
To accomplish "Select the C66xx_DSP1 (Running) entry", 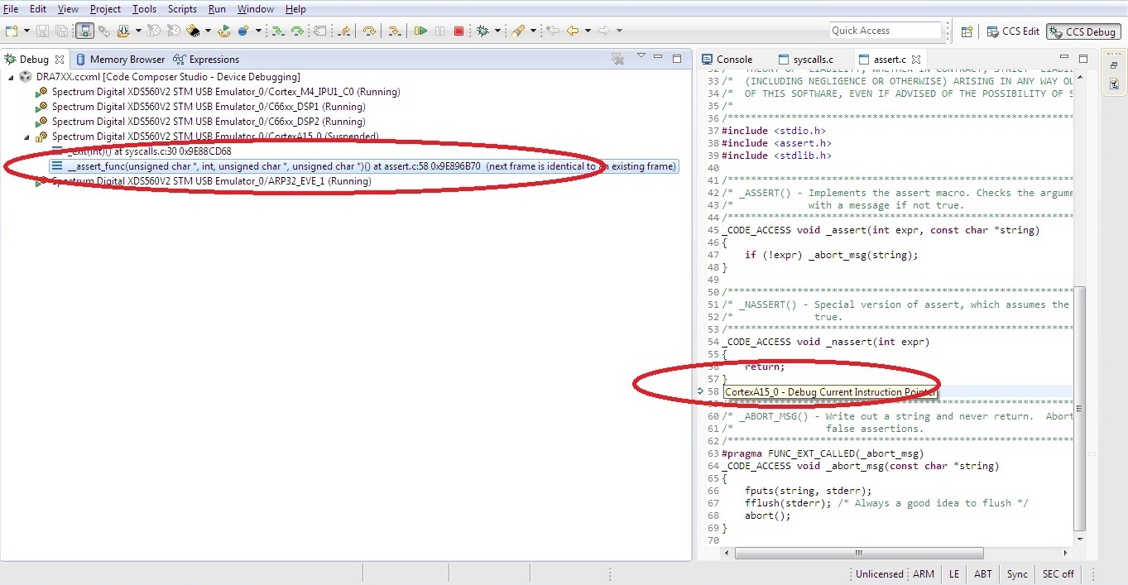I will tap(200, 107).
